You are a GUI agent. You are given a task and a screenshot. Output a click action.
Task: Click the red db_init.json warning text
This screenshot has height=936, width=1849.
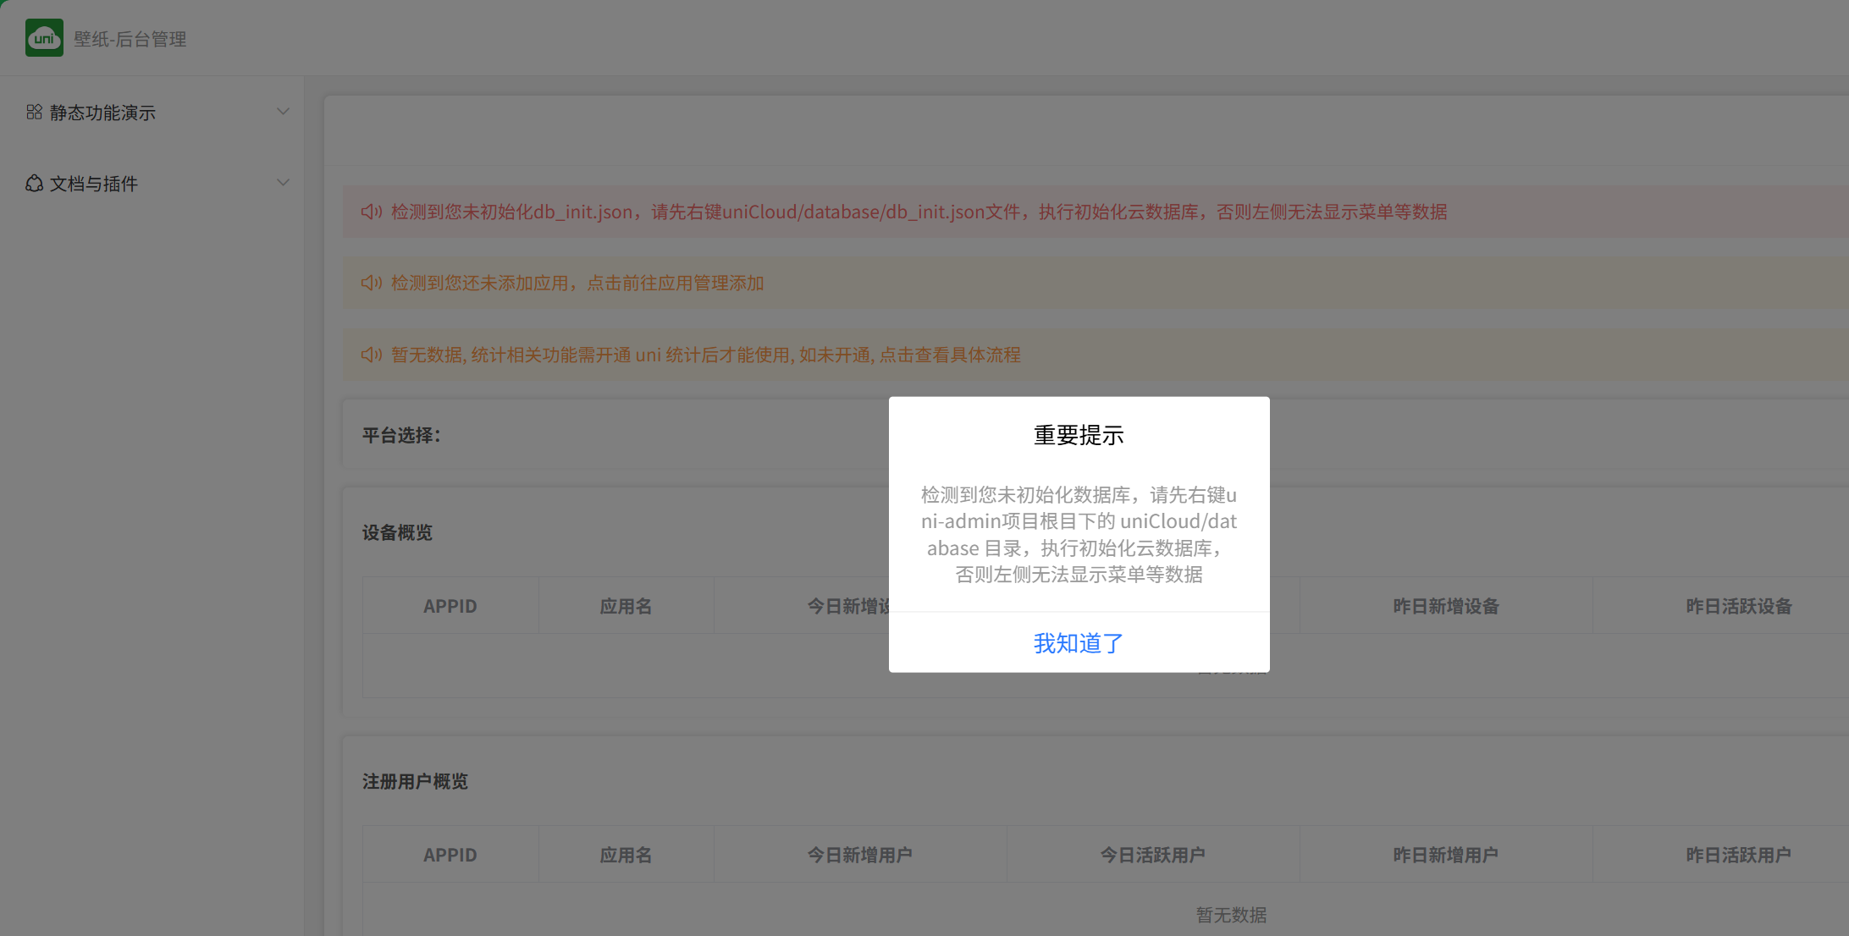919,212
